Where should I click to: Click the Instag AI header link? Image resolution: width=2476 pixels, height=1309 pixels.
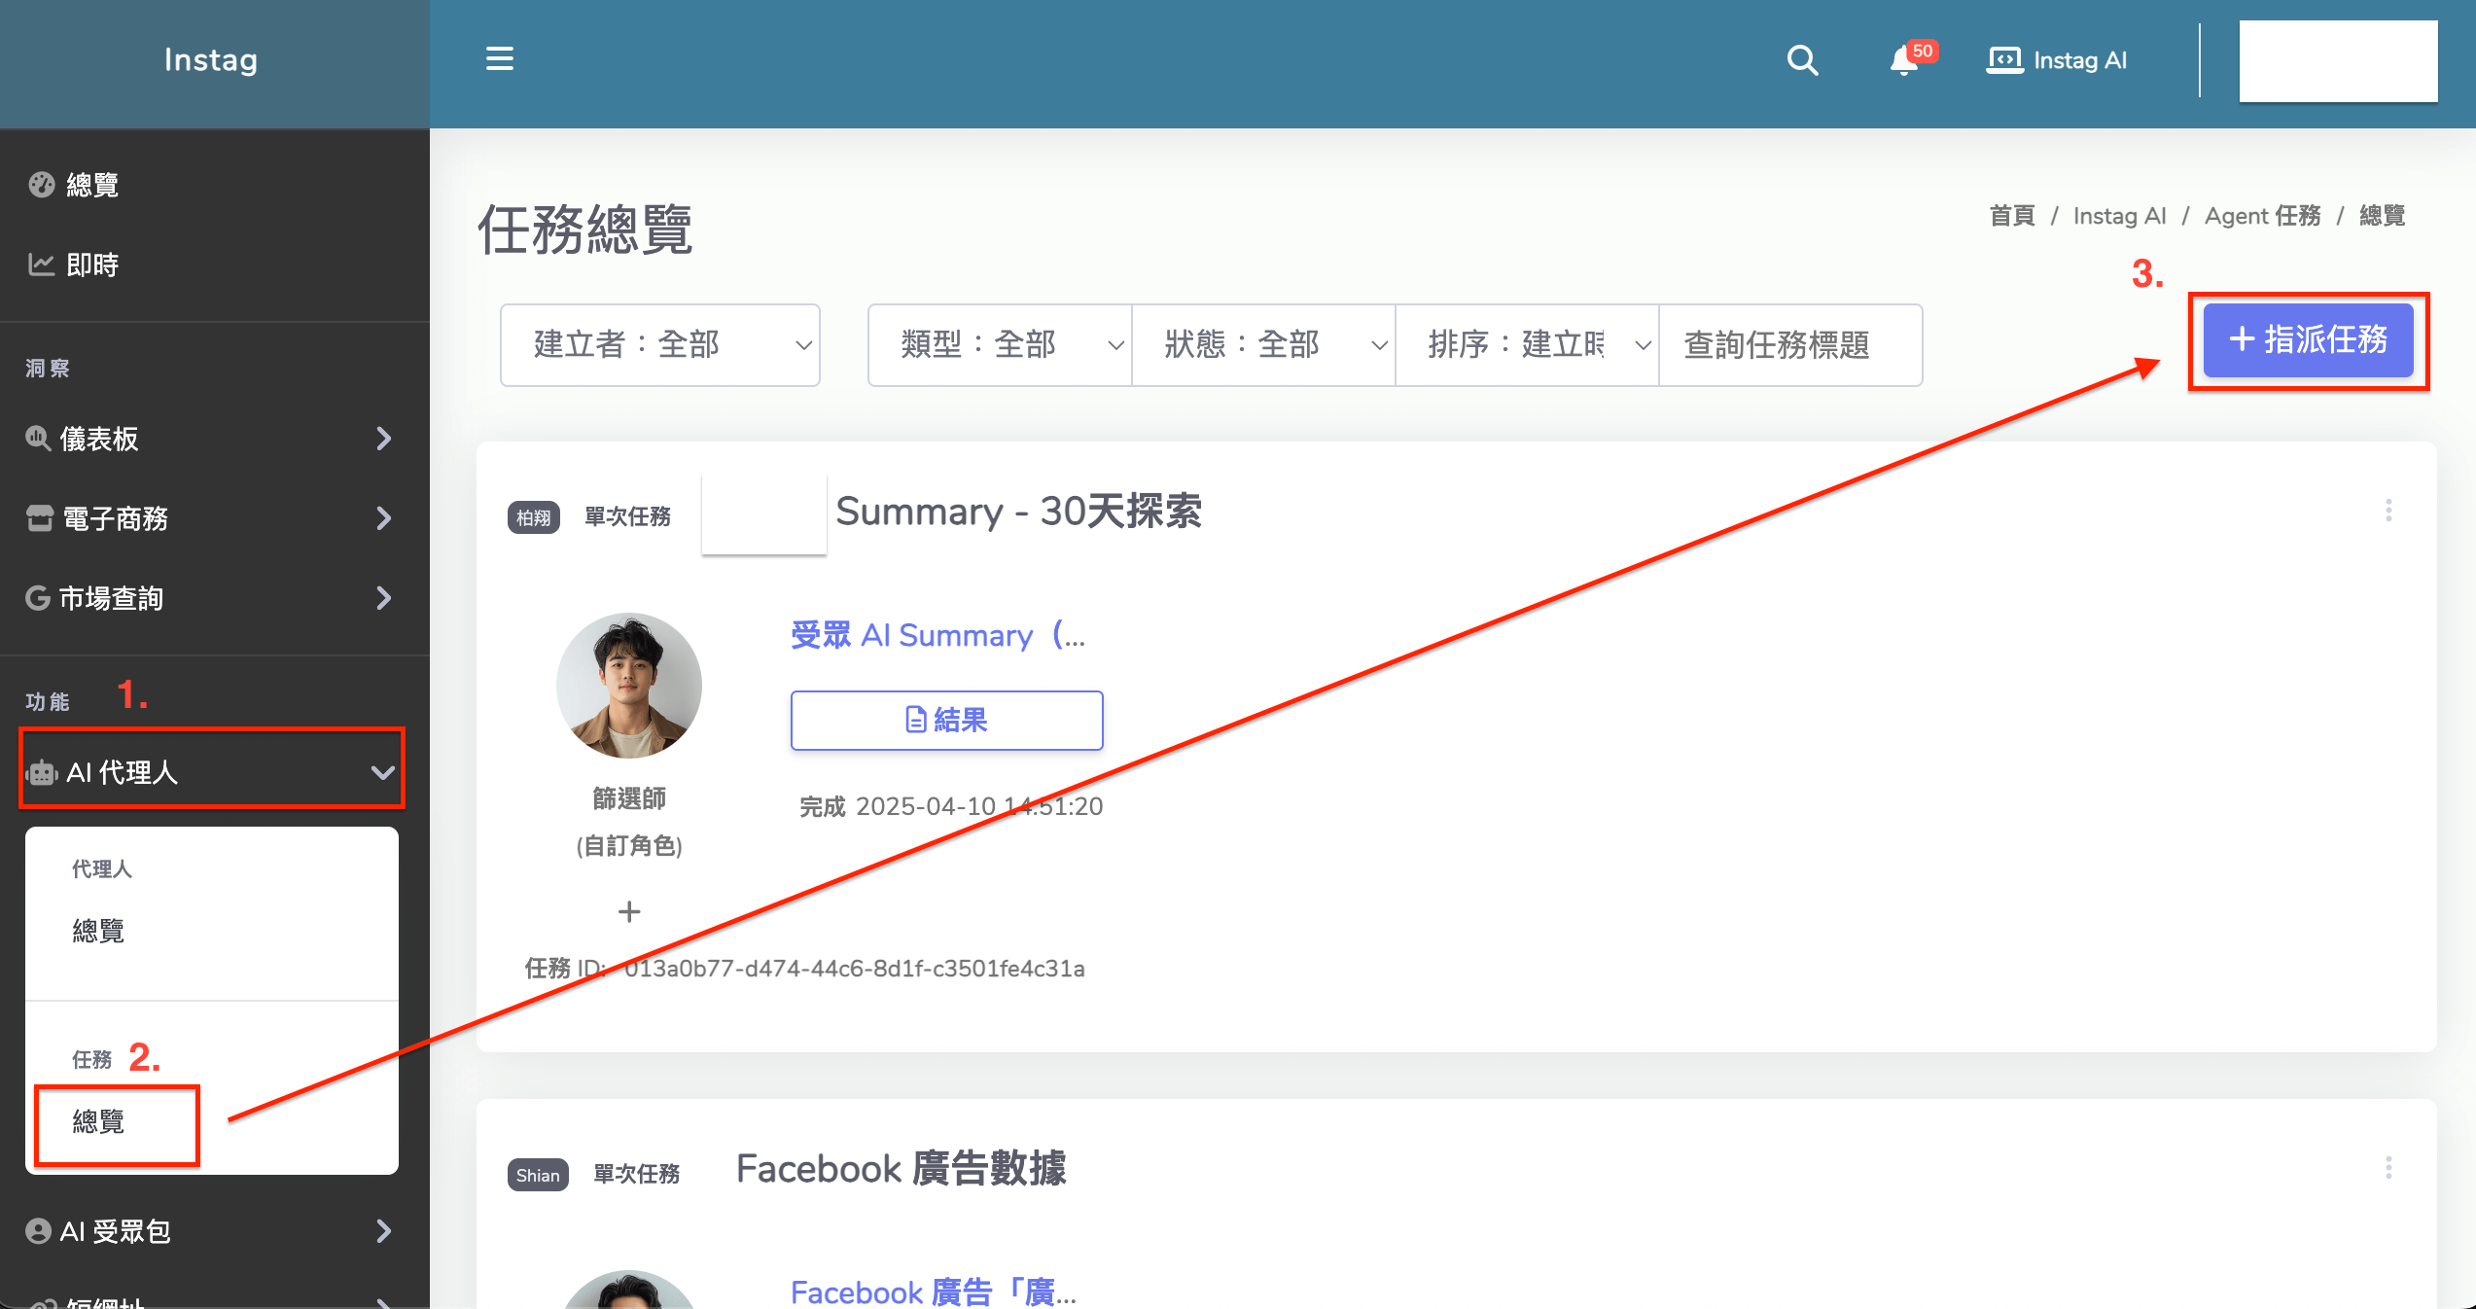point(2058,60)
